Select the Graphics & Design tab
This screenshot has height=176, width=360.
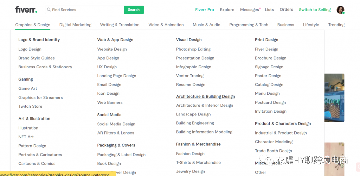pos(33,25)
